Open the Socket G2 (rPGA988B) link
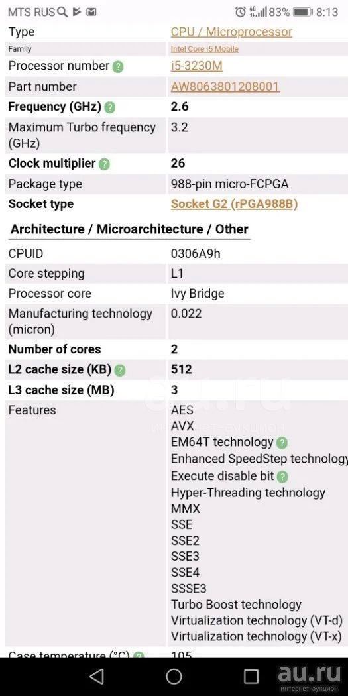Screen dimensions: 348x696 [x=235, y=204]
